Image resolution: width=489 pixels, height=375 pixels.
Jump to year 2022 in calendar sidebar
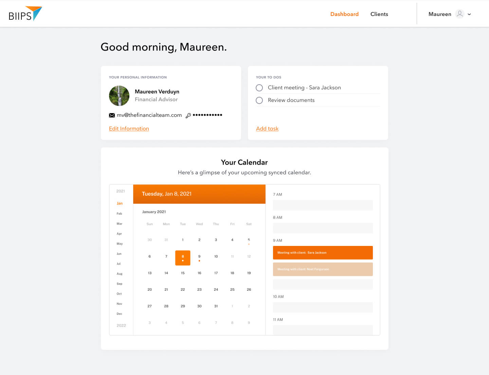[x=121, y=325]
